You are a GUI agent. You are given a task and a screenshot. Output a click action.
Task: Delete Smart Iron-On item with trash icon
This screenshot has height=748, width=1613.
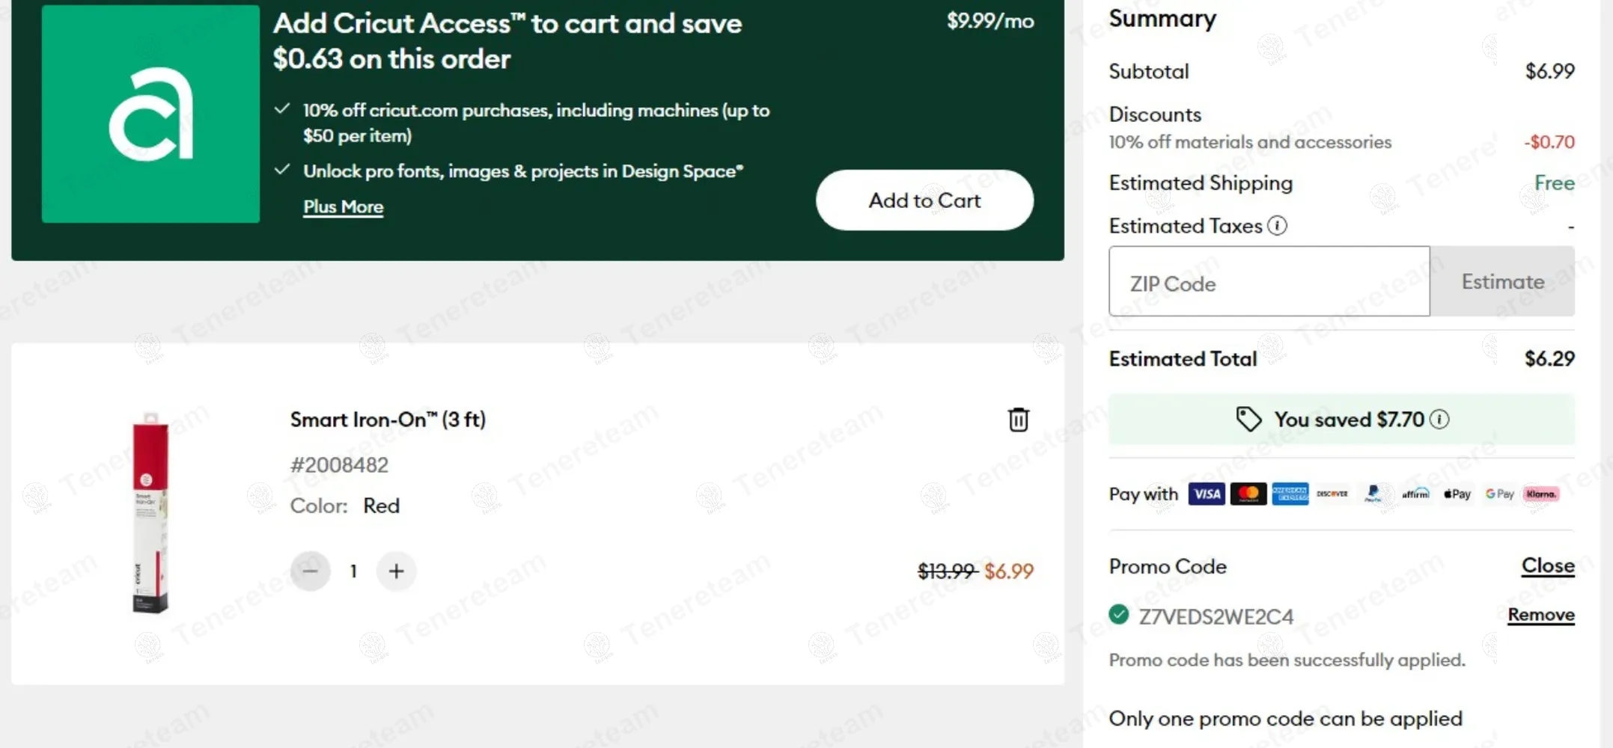tap(1018, 420)
